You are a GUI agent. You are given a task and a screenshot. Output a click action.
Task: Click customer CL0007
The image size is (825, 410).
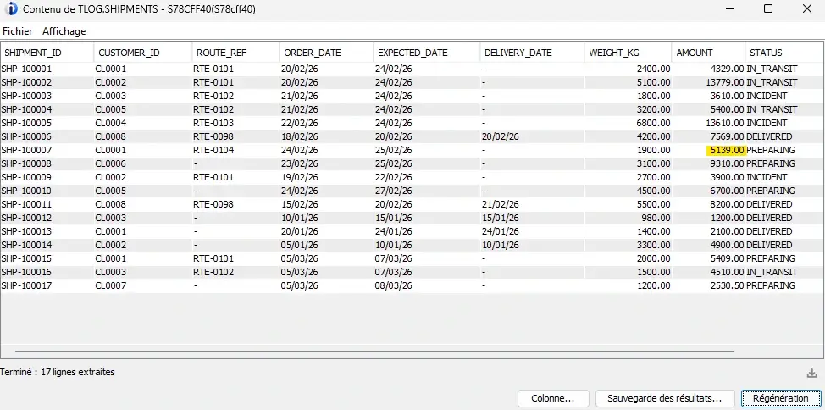click(111, 285)
